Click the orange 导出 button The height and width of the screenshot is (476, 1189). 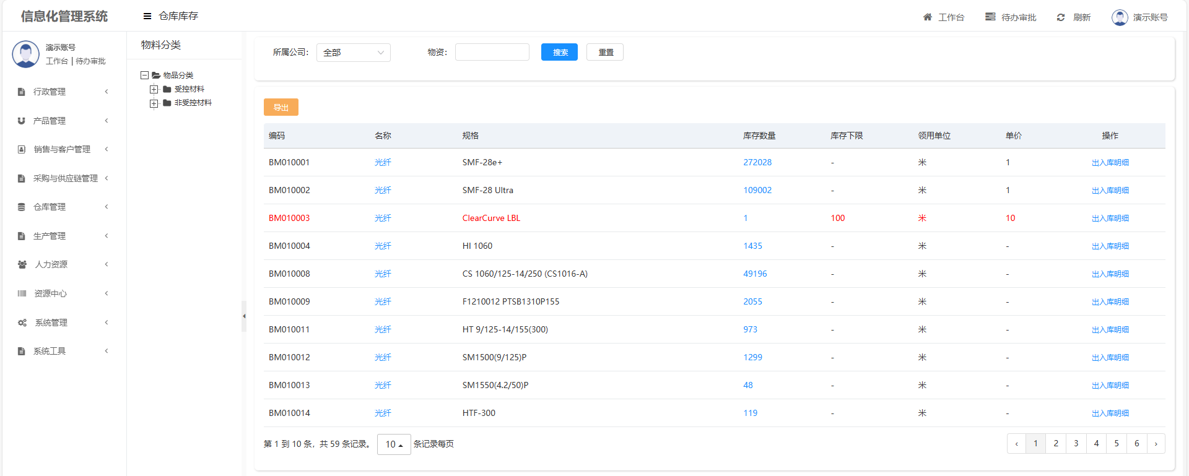(x=281, y=107)
